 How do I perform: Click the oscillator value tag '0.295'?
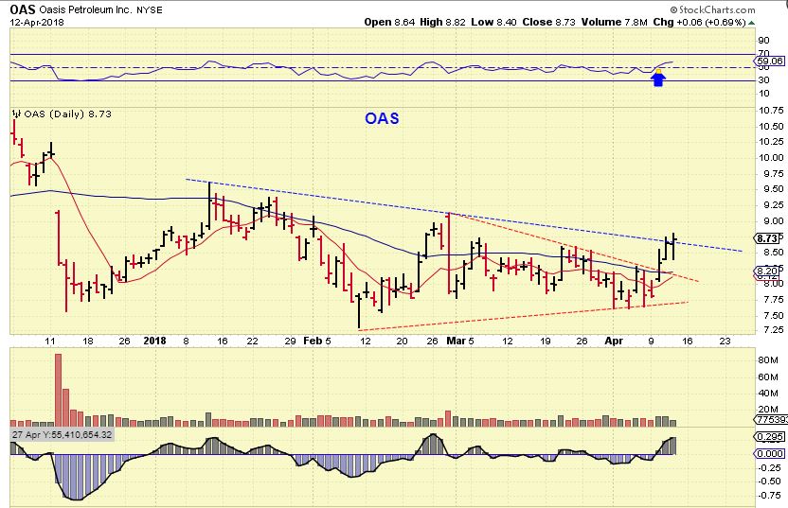point(770,437)
